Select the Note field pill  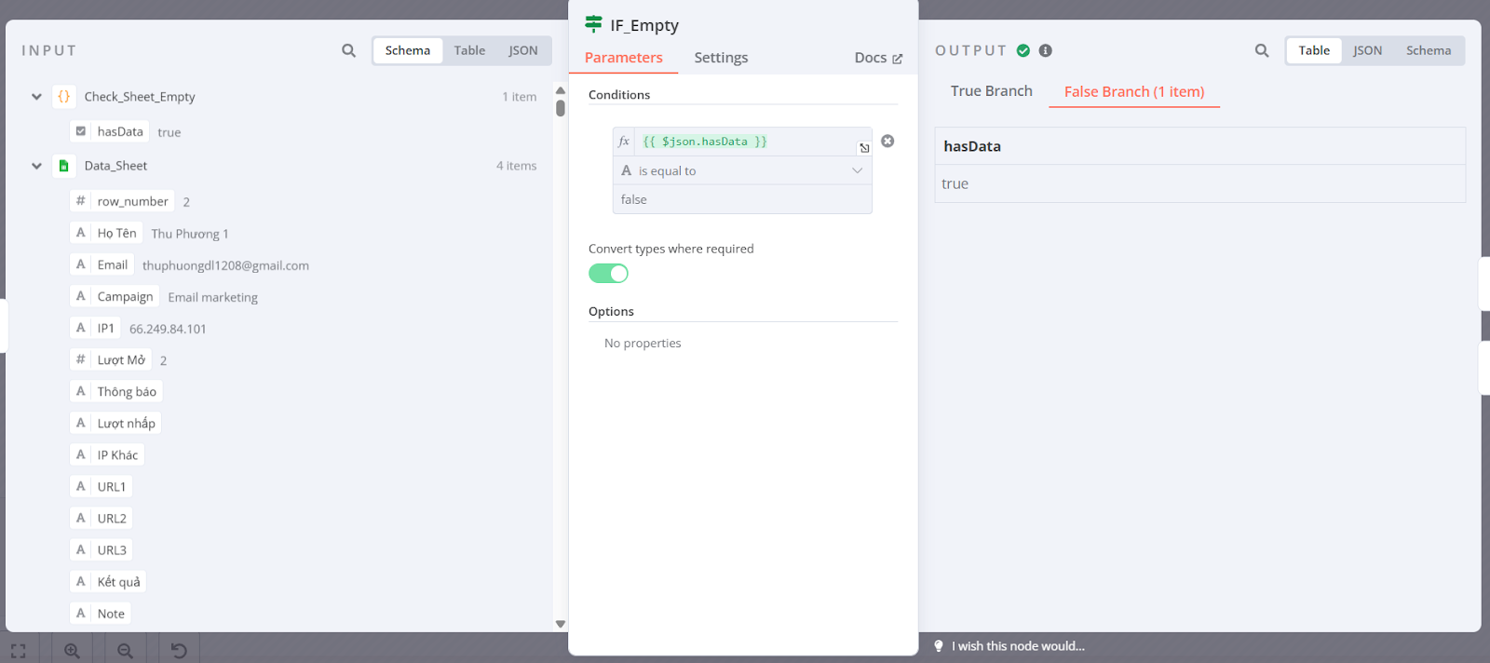point(101,613)
